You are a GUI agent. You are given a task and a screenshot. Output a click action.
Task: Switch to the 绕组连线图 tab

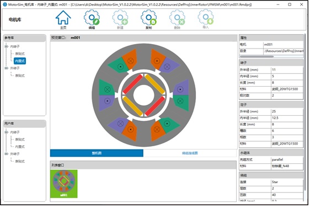190,153
